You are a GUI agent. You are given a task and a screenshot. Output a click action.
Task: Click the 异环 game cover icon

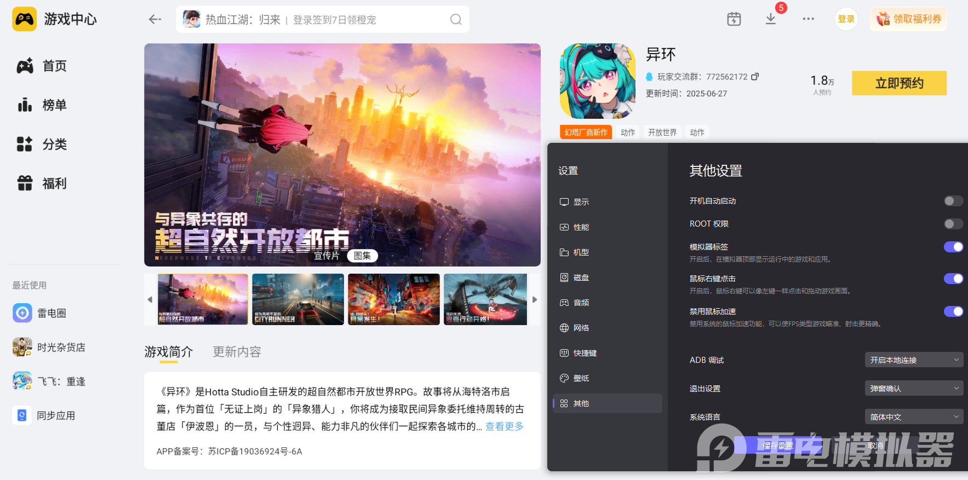point(598,81)
